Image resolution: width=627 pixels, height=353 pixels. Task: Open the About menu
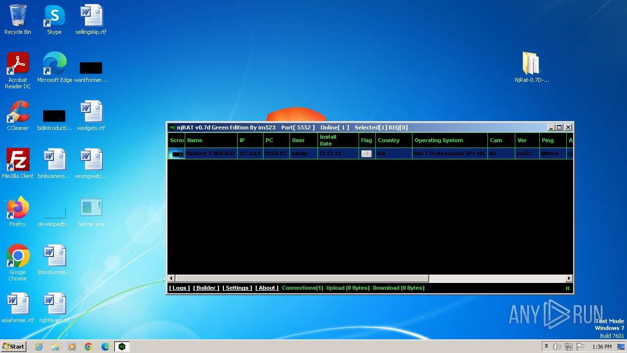tap(267, 288)
